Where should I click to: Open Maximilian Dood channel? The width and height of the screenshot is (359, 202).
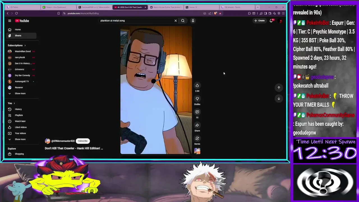(21, 51)
